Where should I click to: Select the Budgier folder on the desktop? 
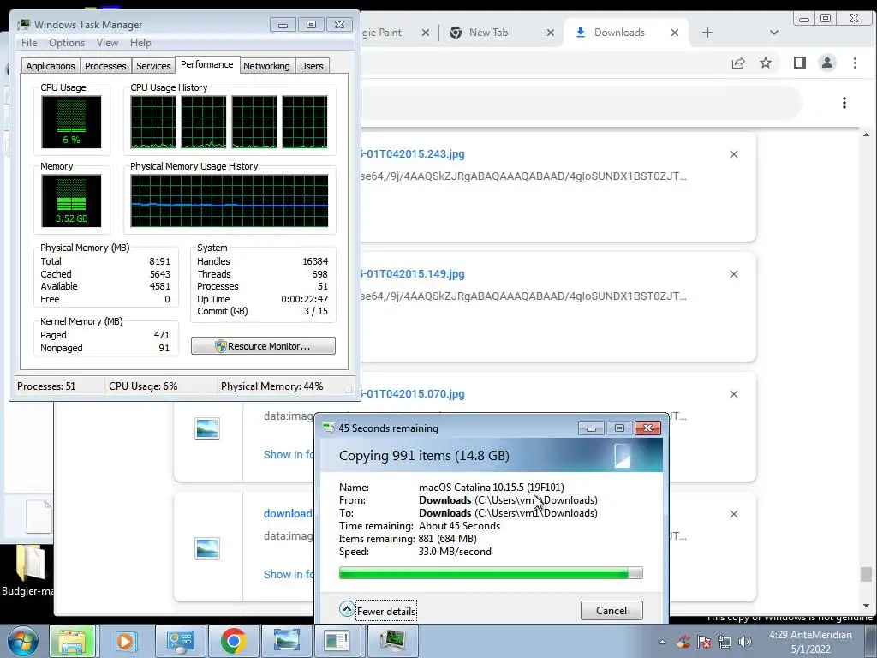[x=28, y=571]
